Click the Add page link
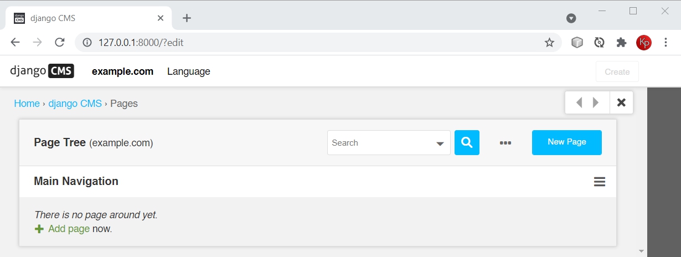681x257 pixels. (69, 229)
